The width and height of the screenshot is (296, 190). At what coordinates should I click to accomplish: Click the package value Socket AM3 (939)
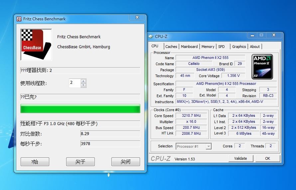pos(211,70)
